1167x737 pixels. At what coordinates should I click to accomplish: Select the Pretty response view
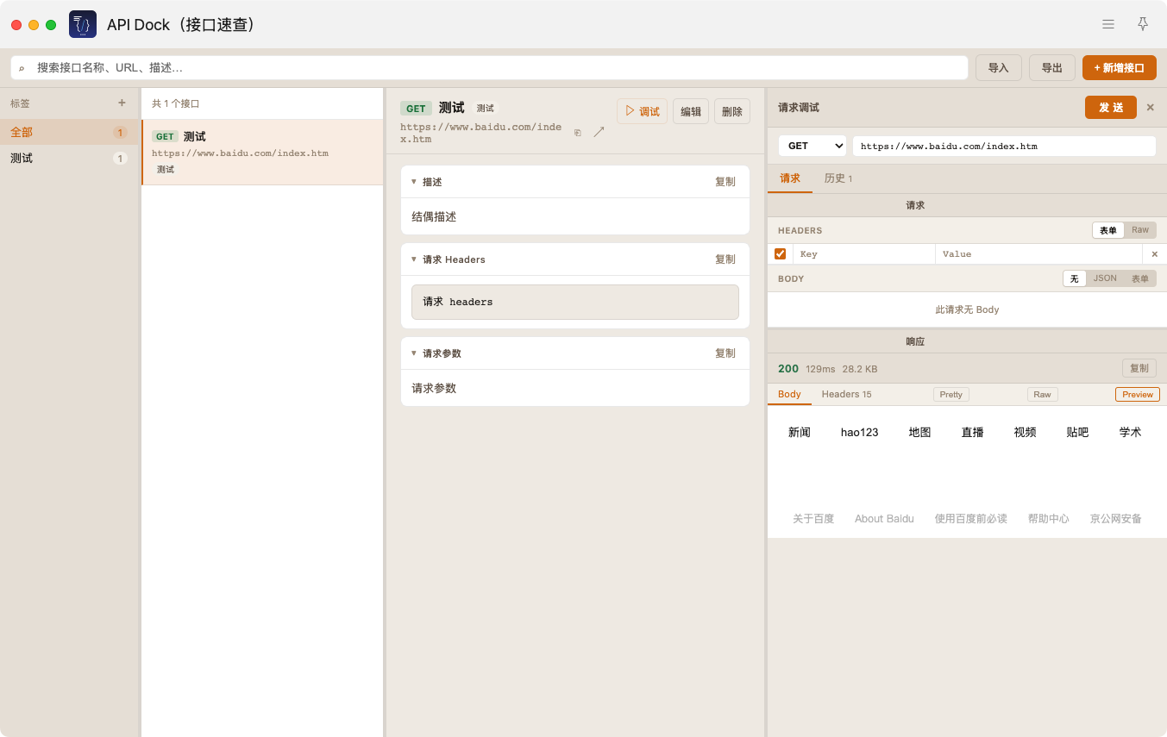click(x=951, y=394)
